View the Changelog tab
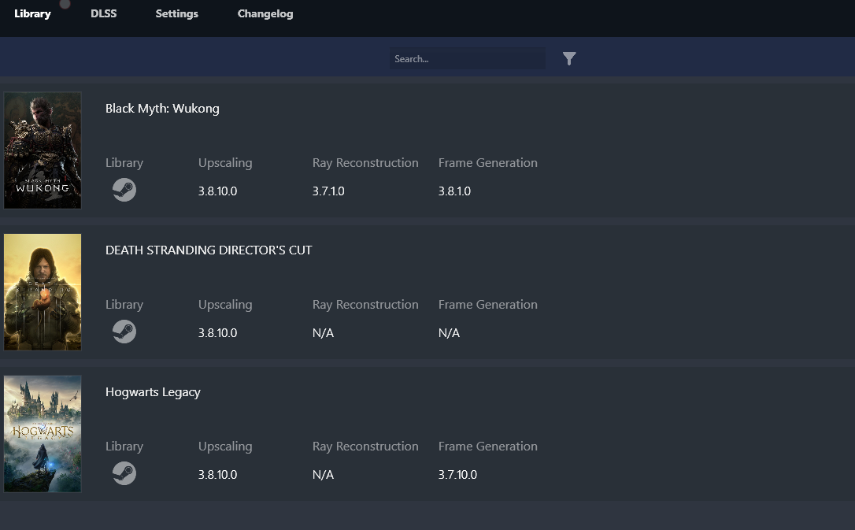 point(265,13)
